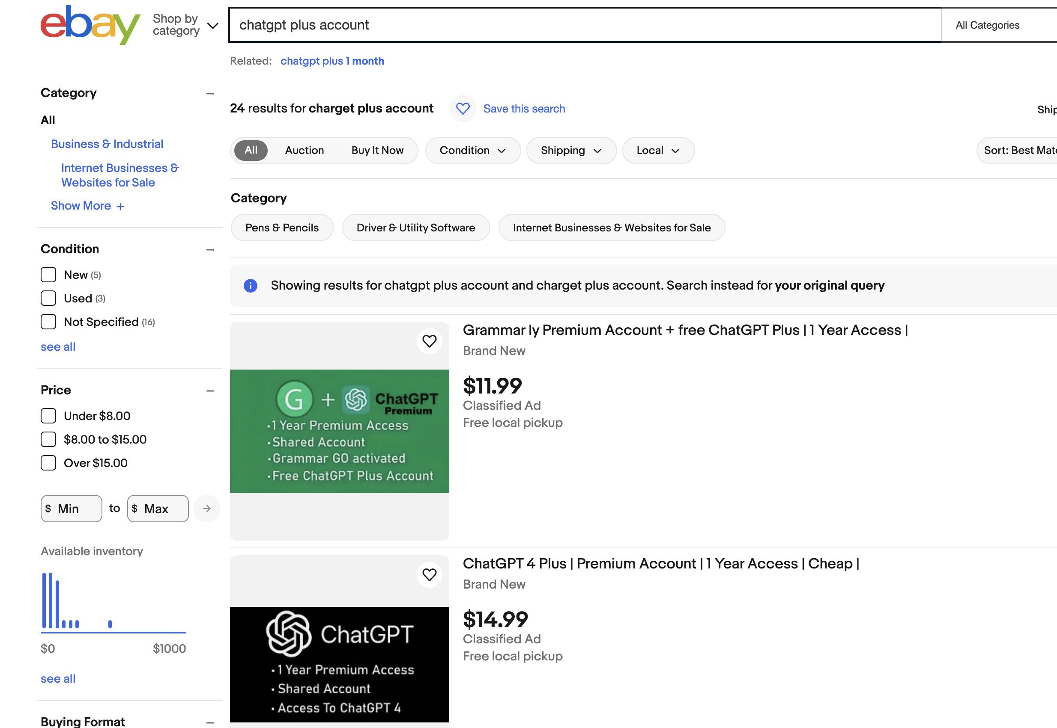Click the Min price input field

pyautogui.click(x=71, y=509)
